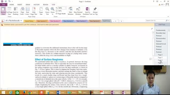Open the Boundary layer page
170x95 pixels.
click(x=161, y=33)
